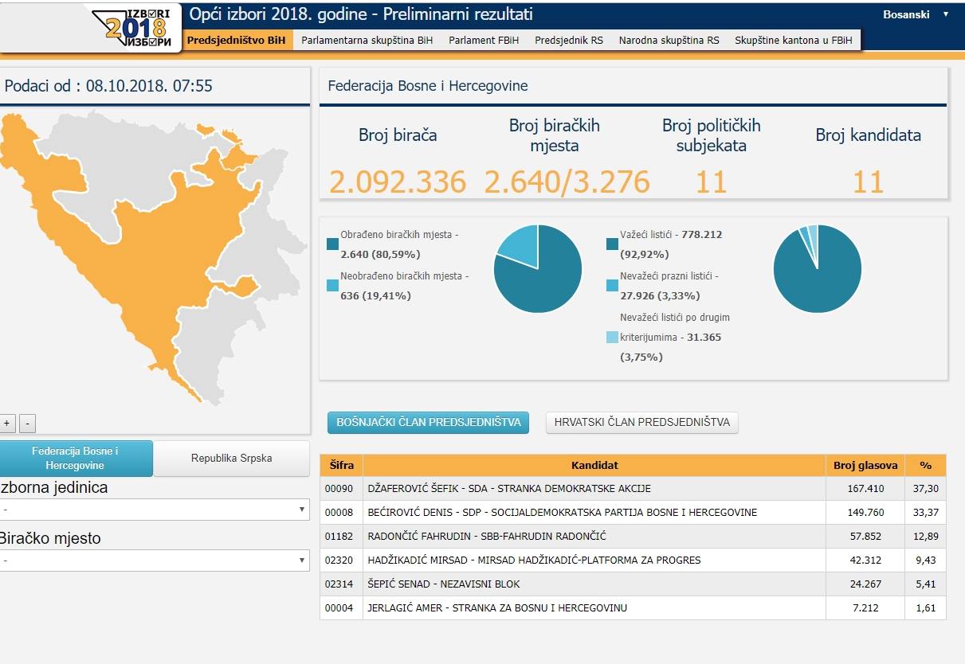Go to Skupštine kantona u FBiH tab

coord(793,40)
